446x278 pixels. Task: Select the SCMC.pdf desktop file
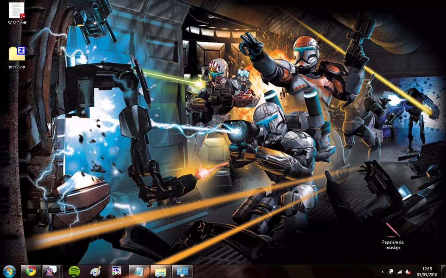pos(17,14)
